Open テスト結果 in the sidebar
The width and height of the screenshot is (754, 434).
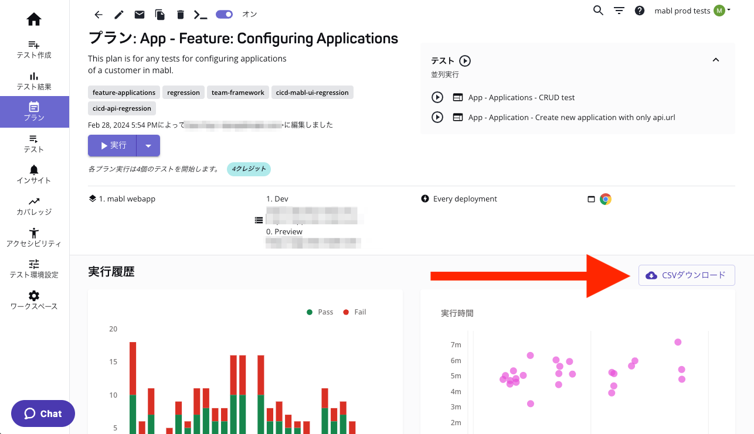34,81
